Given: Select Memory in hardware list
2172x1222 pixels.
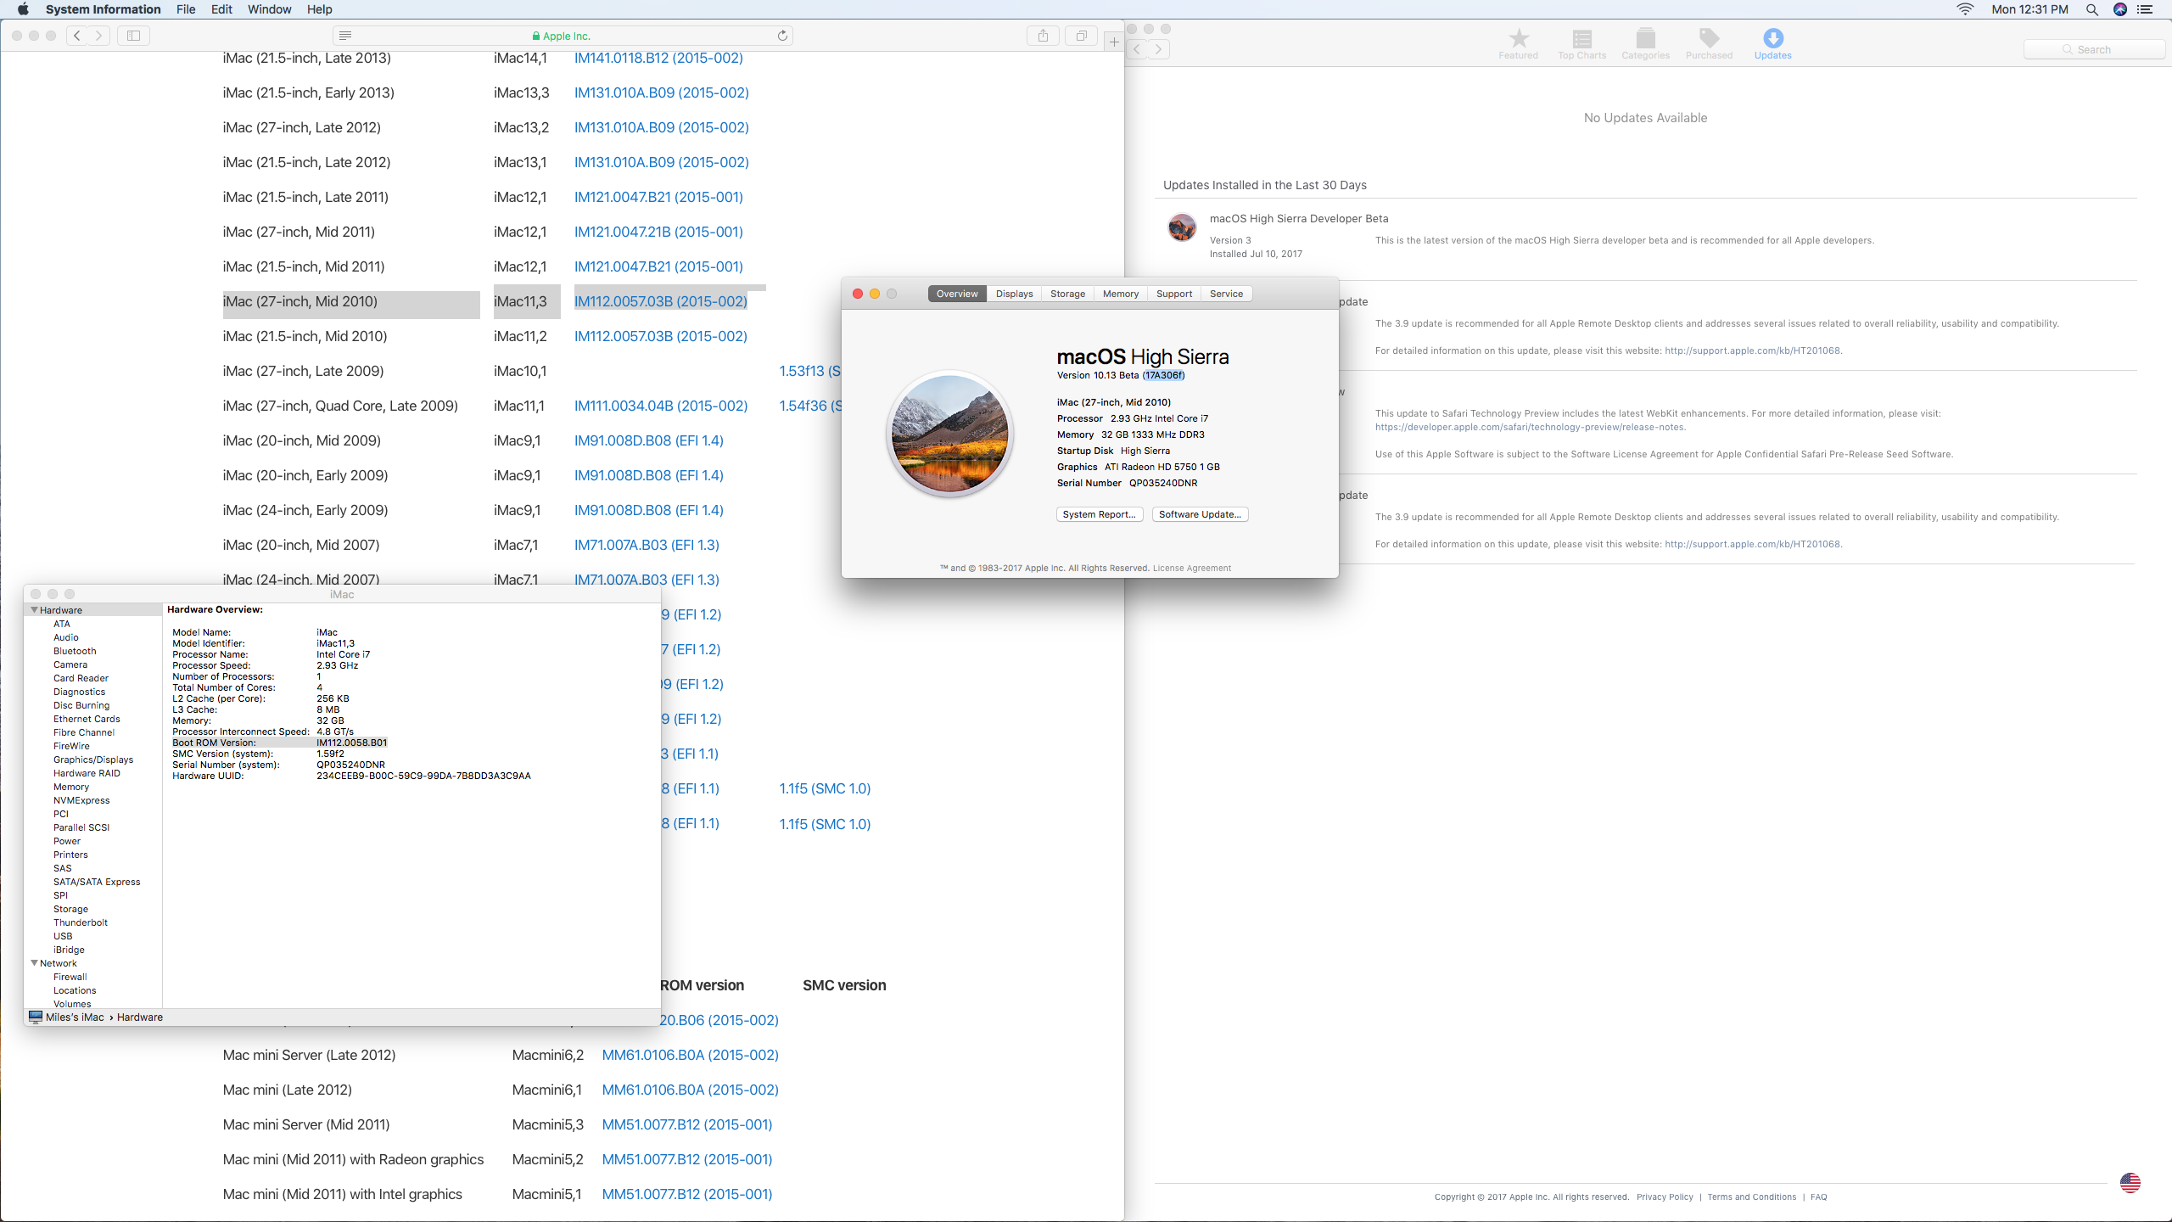Looking at the screenshot, I should coord(71,787).
